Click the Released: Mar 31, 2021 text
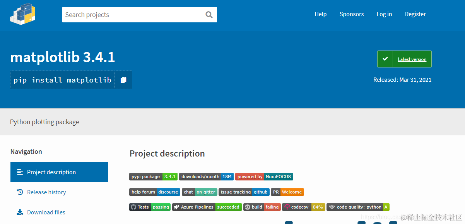 (402, 80)
